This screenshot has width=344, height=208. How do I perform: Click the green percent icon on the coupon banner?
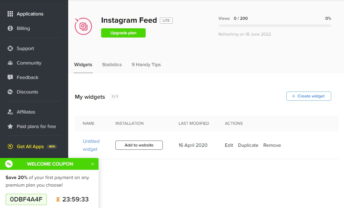[9, 164]
